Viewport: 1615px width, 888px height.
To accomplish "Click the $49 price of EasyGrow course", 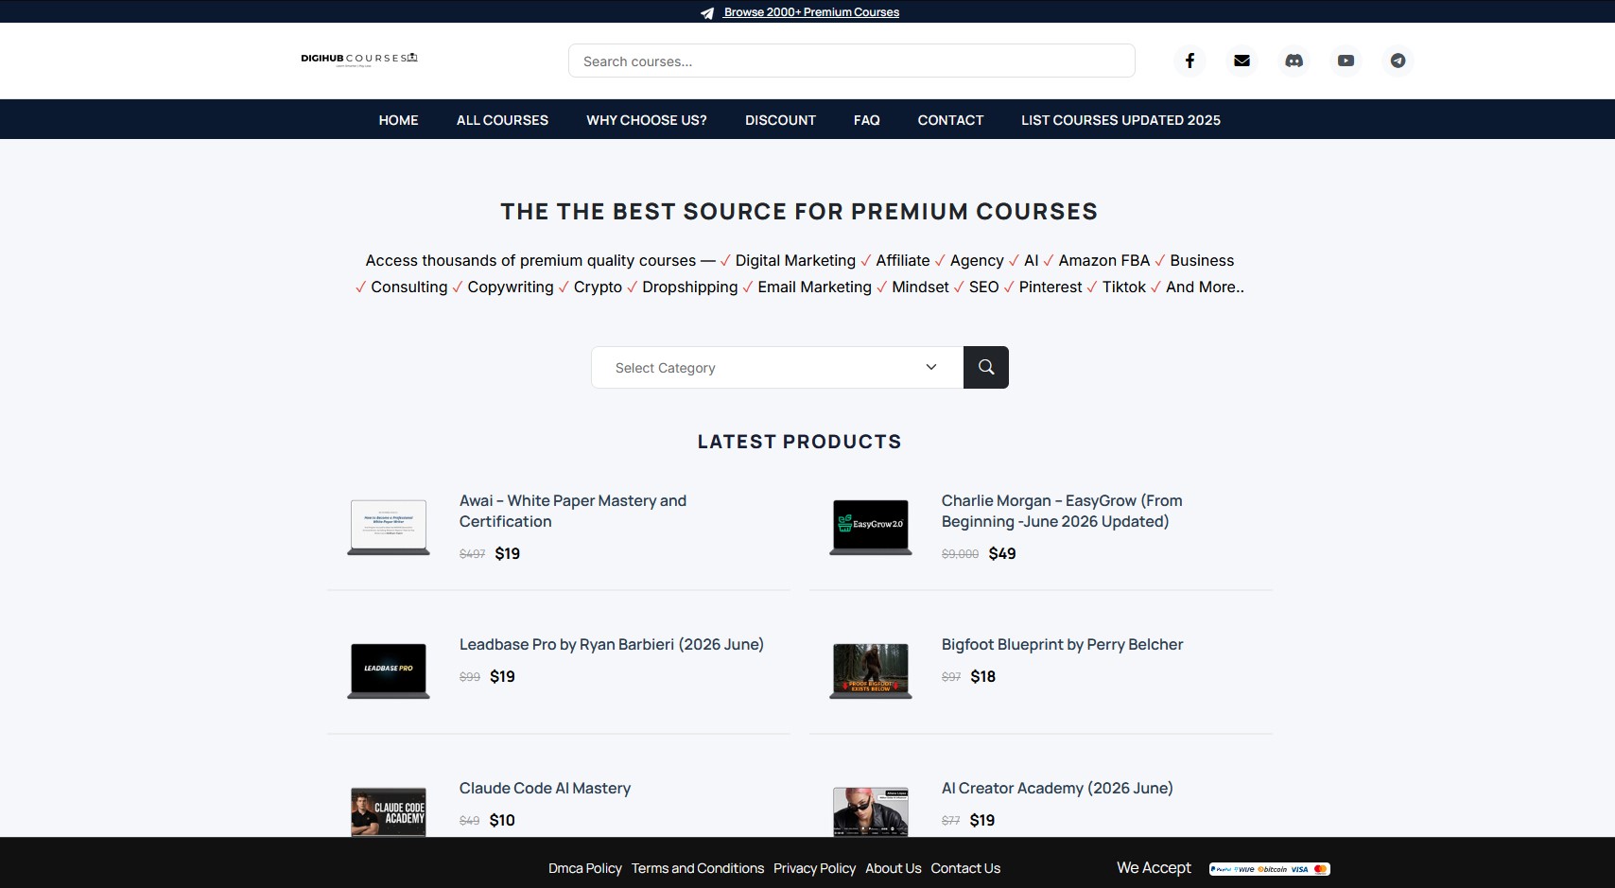I will [1002, 553].
